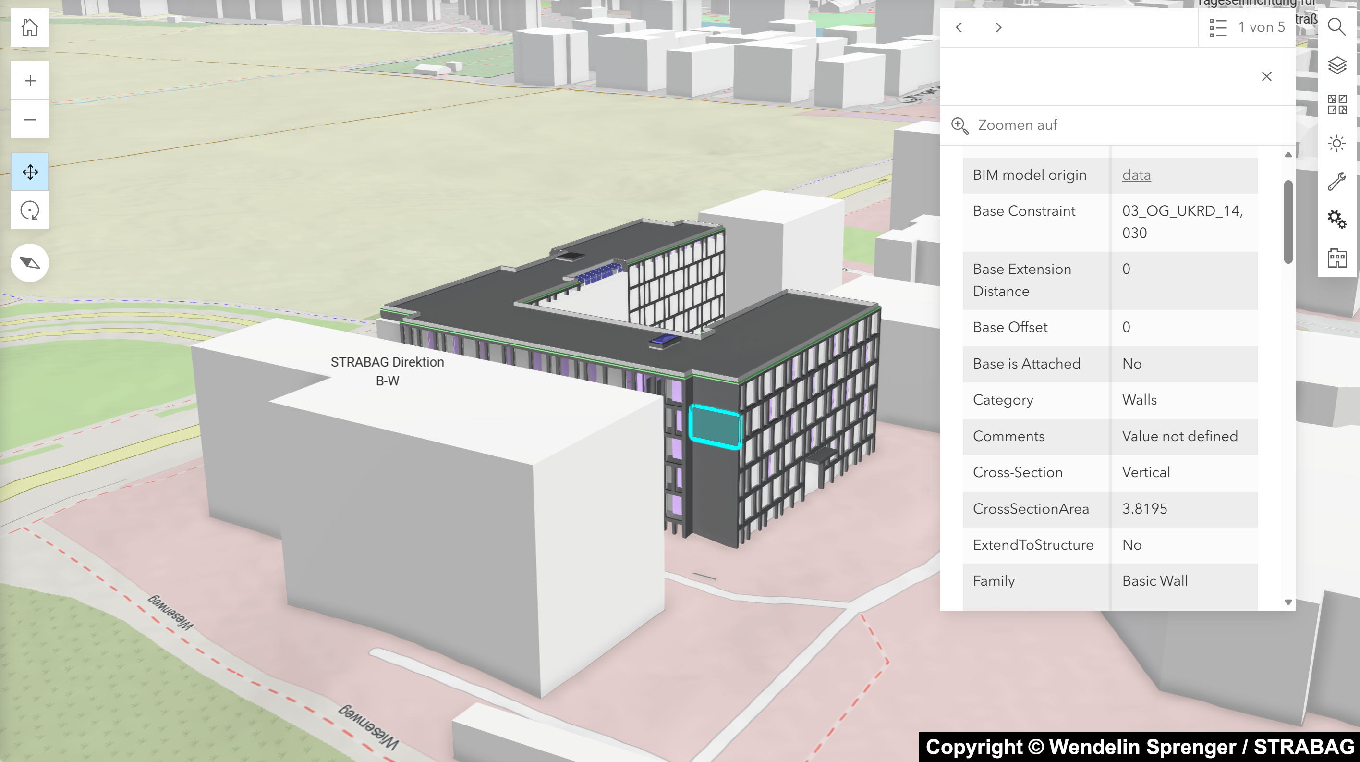Viewport: 1360px width, 762px height.
Task: Open the wrench measurement tools
Action: [1337, 182]
